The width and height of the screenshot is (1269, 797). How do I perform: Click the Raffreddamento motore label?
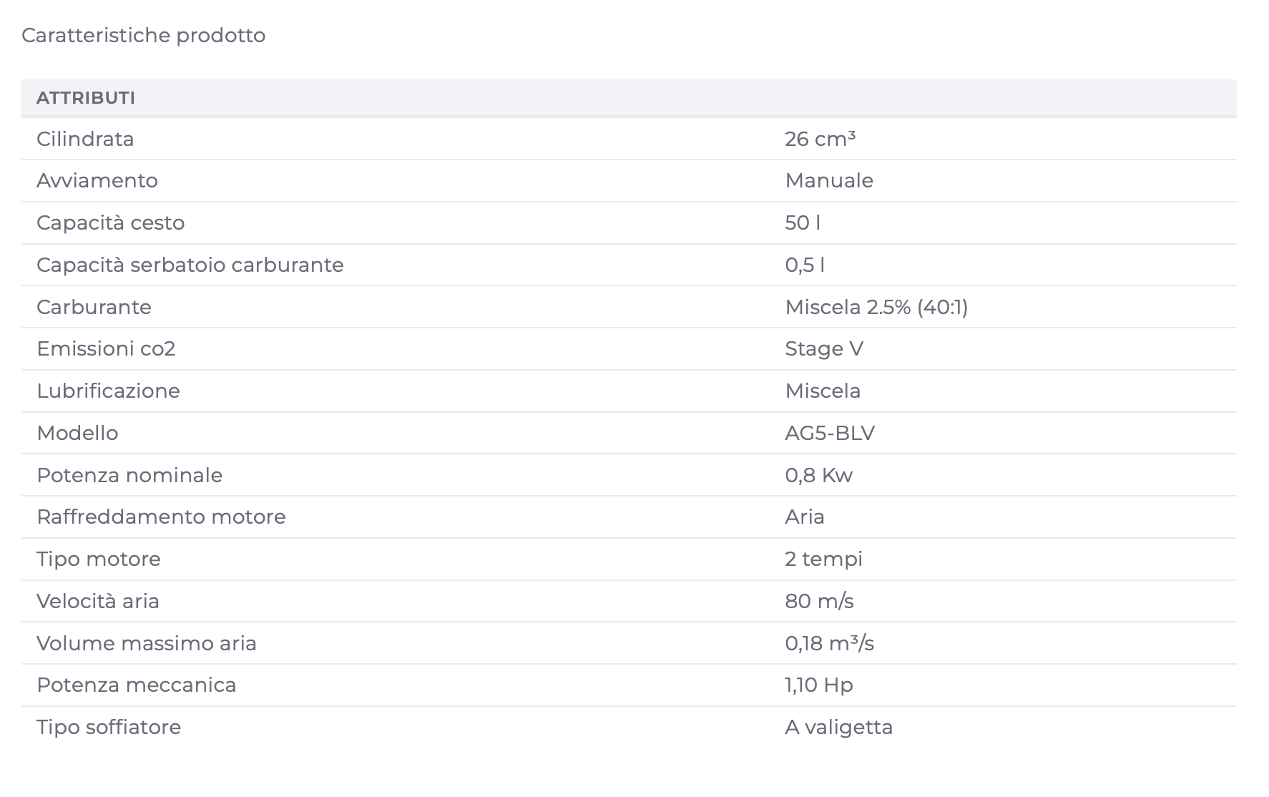click(x=161, y=517)
